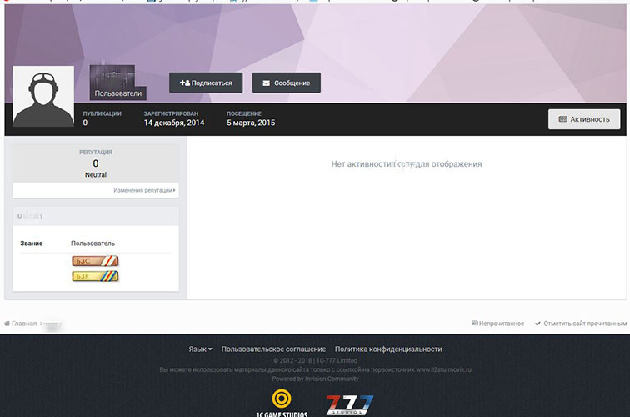The height and width of the screenshot is (417, 630).
Task: Click the pilot silhouette profile avatar
Action: point(43,97)
